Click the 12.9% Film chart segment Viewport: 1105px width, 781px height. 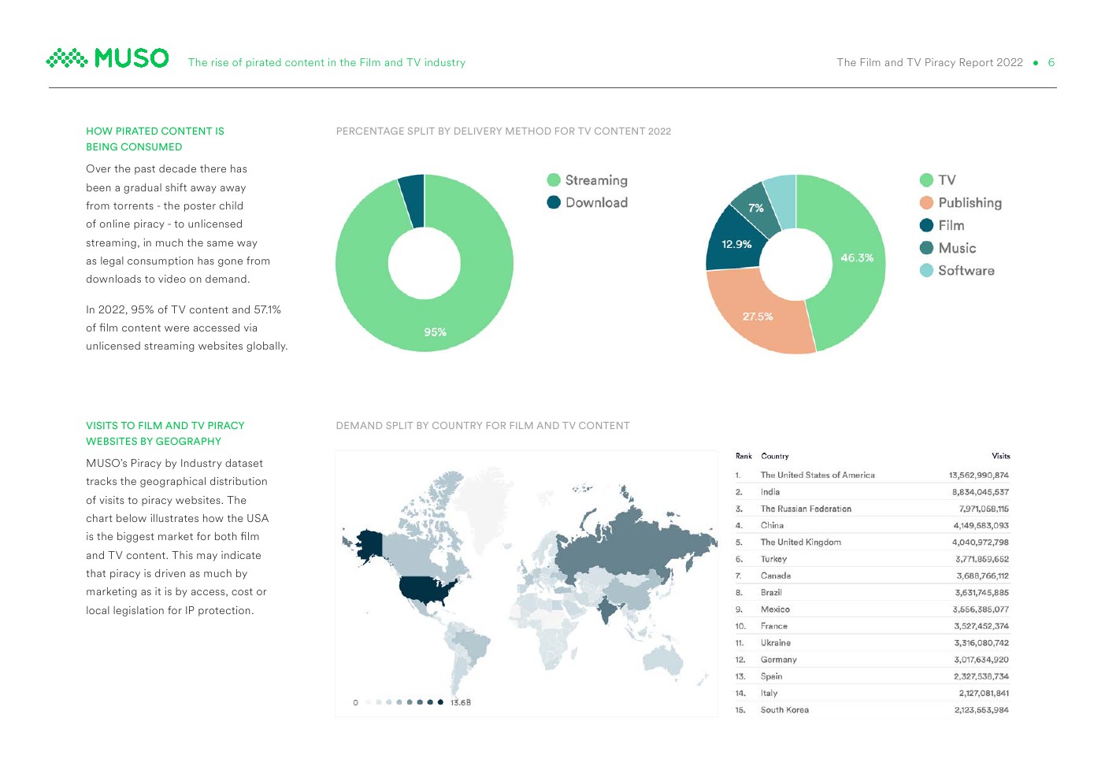736,244
